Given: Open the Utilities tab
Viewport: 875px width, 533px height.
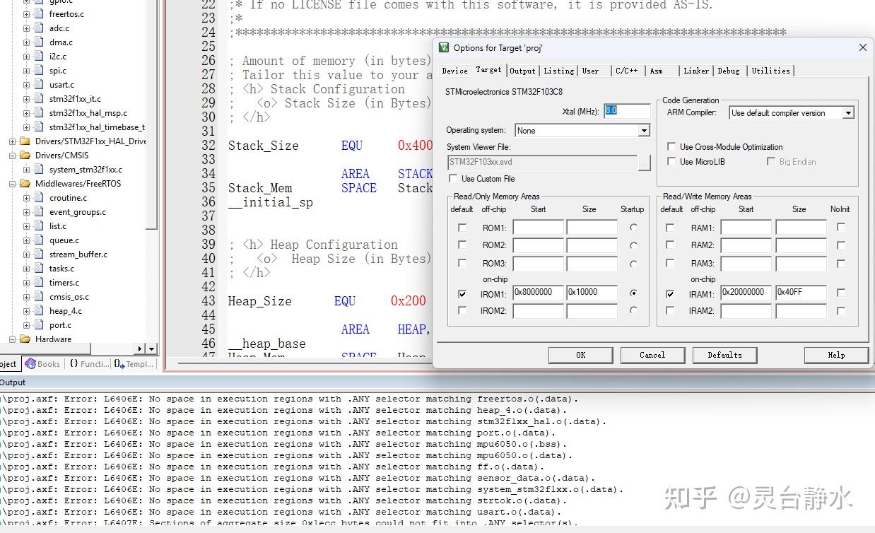Looking at the screenshot, I should click(770, 71).
